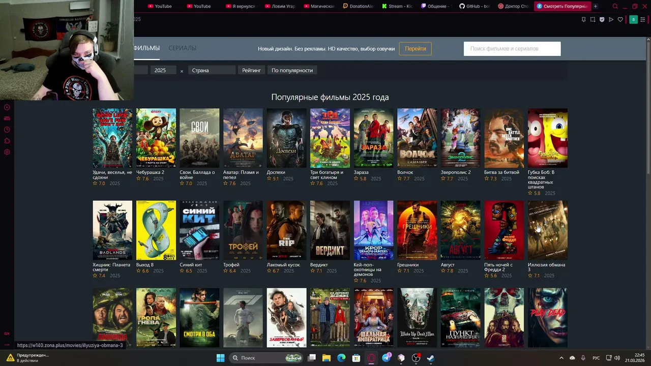This screenshot has height=366, width=651.
Task: Switch input language РУС
Action: pyautogui.click(x=596, y=358)
